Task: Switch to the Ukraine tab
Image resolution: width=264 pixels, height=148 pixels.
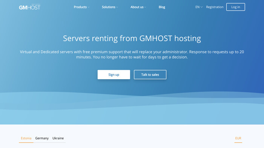Action: (58, 139)
